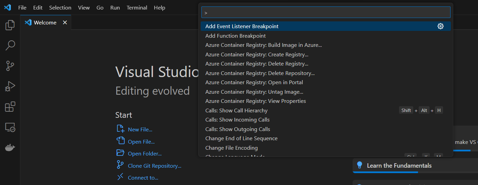Select Add Function Breakpoint command
Image resolution: width=478 pixels, height=185 pixels.
click(235, 36)
